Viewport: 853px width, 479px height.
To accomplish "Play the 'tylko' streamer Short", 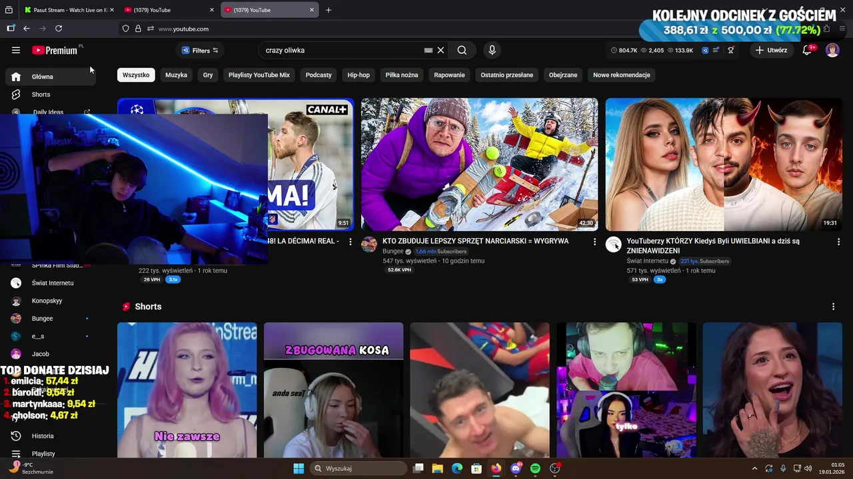I will pyautogui.click(x=626, y=390).
